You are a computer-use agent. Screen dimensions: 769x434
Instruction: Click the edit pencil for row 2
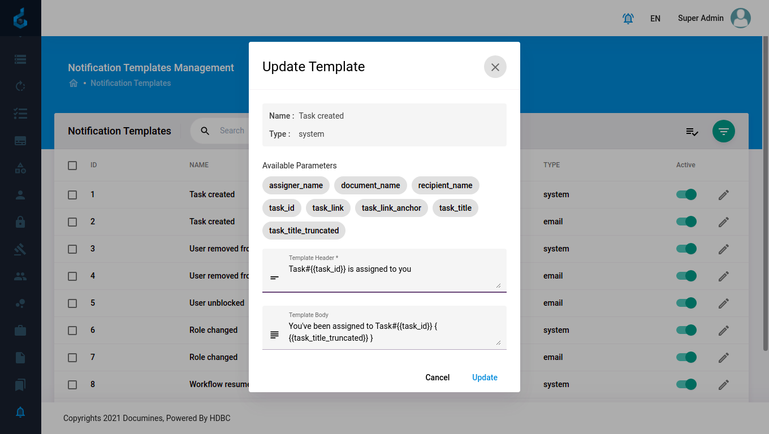pos(723,222)
